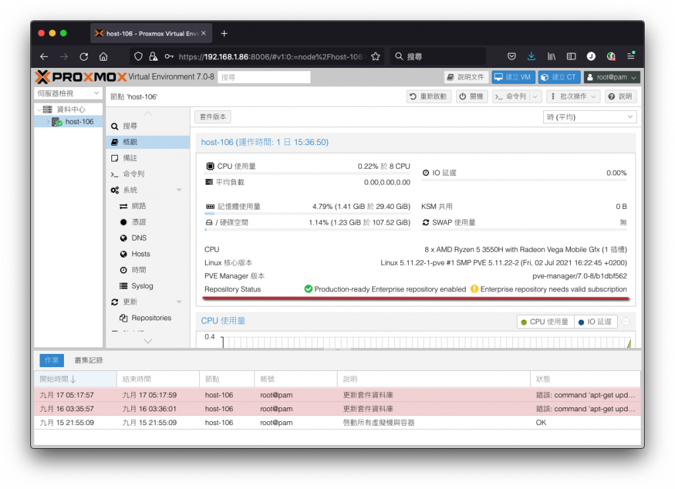
Task: Open 命令列 shell button
Action: tap(511, 96)
